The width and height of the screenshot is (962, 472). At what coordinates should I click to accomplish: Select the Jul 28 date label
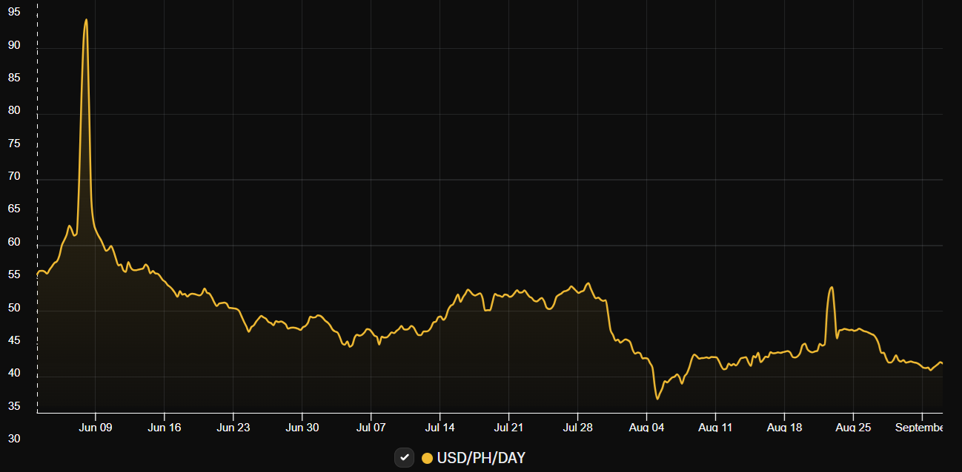[577, 428]
